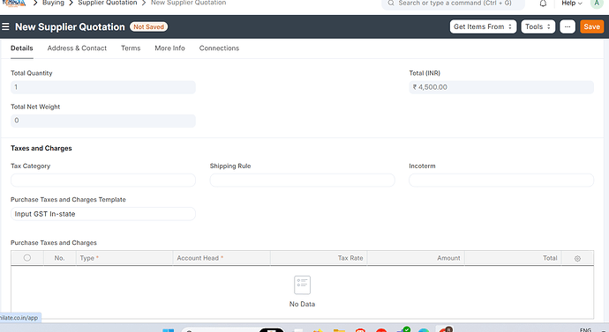Switch to the Address & Contact tab
609x332 pixels.
click(77, 48)
